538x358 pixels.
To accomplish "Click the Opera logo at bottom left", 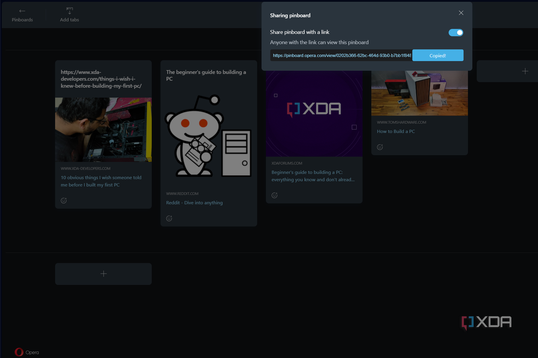I will pyautogui.click(x=26, y=352).
